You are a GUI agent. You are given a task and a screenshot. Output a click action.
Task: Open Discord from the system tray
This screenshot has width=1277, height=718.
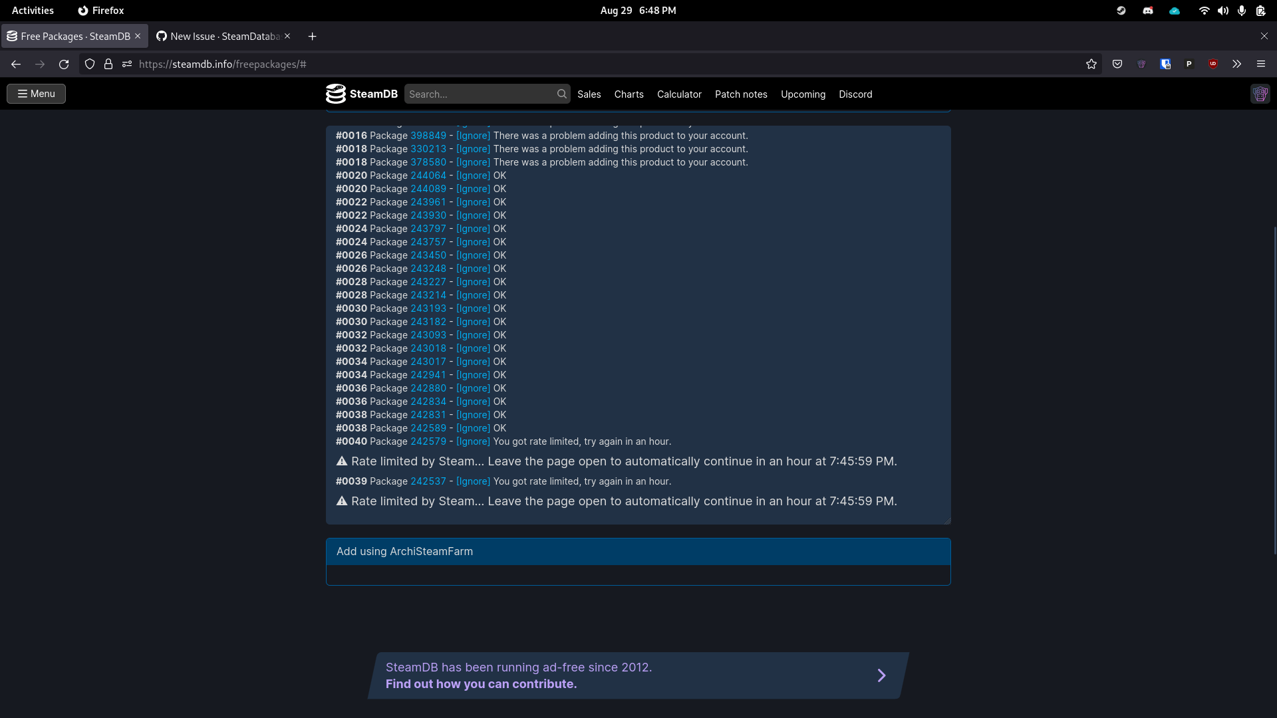point(1148,11)
